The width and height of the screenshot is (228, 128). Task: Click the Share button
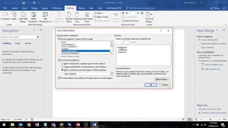214,8
